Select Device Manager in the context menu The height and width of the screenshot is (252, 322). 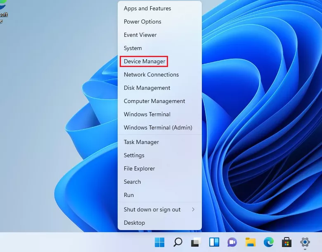click(144, 61)
